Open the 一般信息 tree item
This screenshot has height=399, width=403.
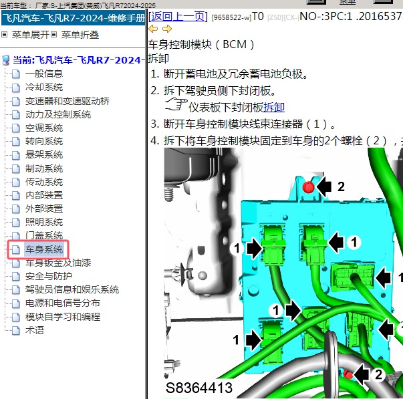(x=44, y=74)
